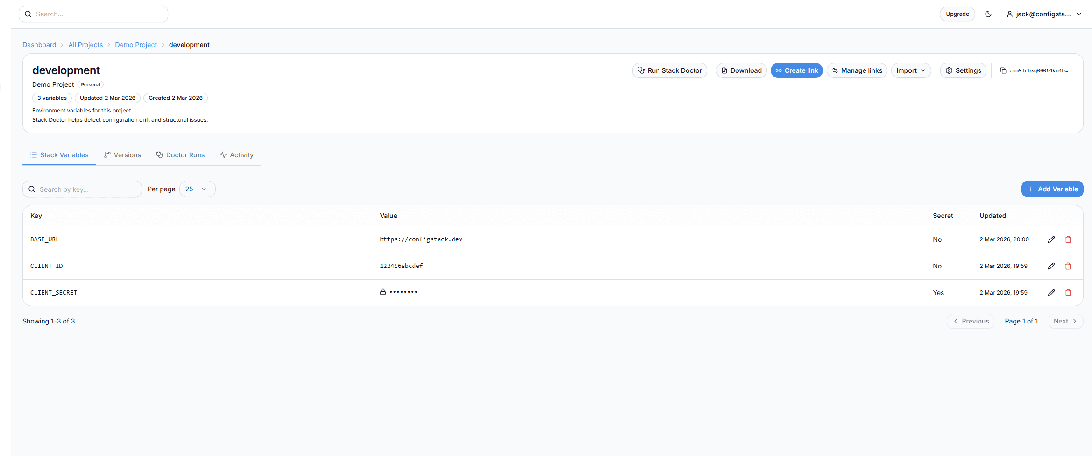
Task: Click the lock icon beside CLIENT_SECRET value
Action: pos(383,292)
